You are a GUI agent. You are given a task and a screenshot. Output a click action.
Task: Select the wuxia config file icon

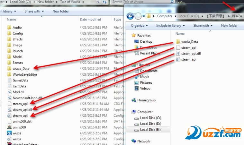tap(9, 139)
